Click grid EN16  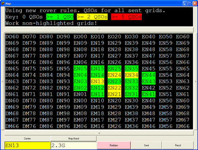(x=97, y=62)
